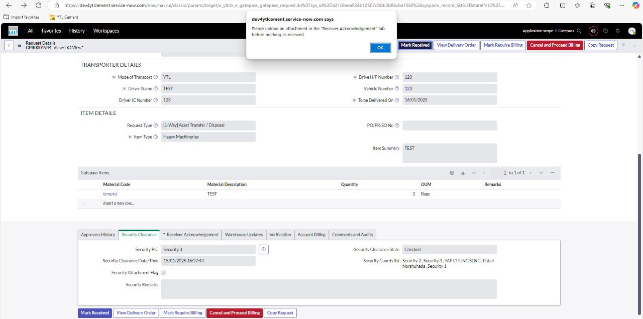Click the globe scope picker icon

(593, 31)
